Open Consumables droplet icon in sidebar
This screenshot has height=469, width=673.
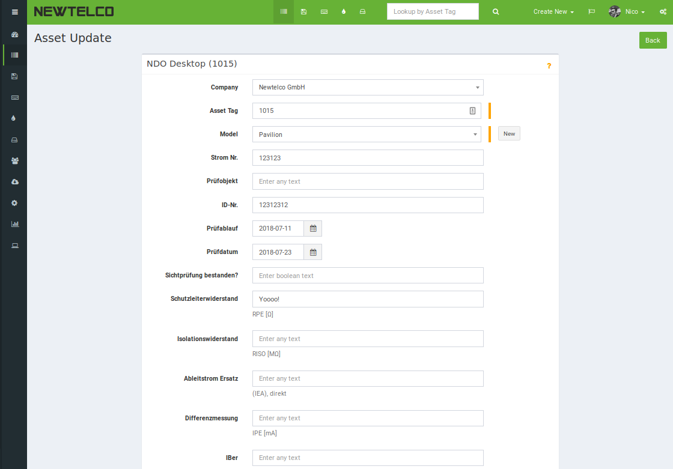(x=14, y=118)
